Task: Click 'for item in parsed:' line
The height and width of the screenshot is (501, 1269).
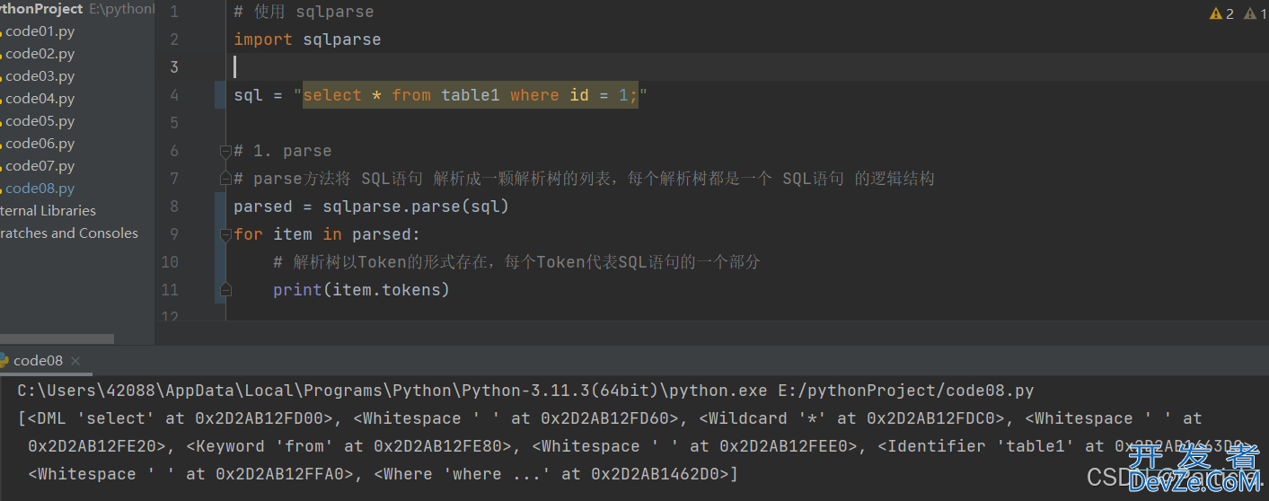Action: click(327, 234)
